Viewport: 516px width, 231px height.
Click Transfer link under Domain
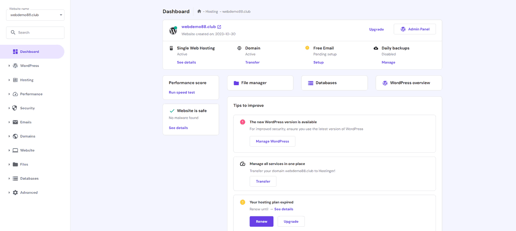point(252,62)
